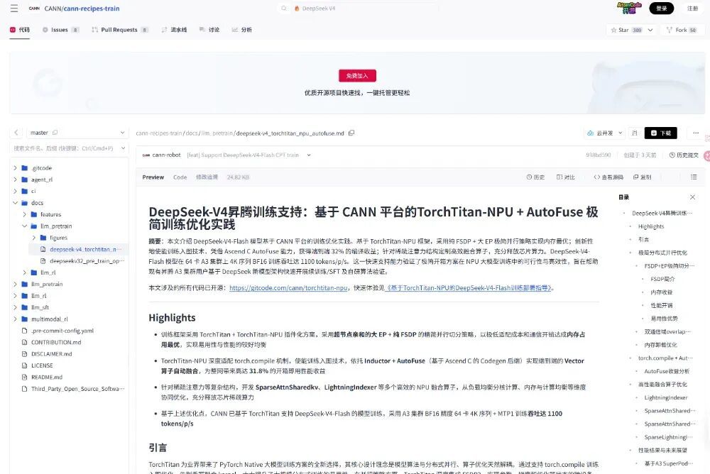Switch to the 讨论 discussion tab
The width and height of the screenshot is (710, 474).
coord(209,30)
